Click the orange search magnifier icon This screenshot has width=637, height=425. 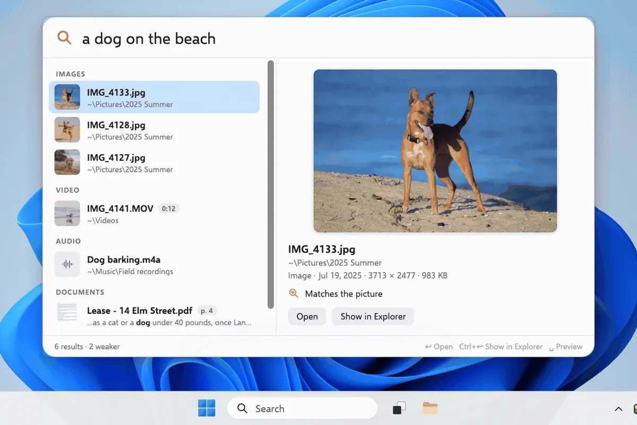[x=64, y=38]
